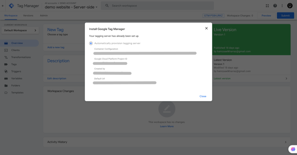297x155 pixels.
Task: Open the user account avatar
Action: (290, 6)
